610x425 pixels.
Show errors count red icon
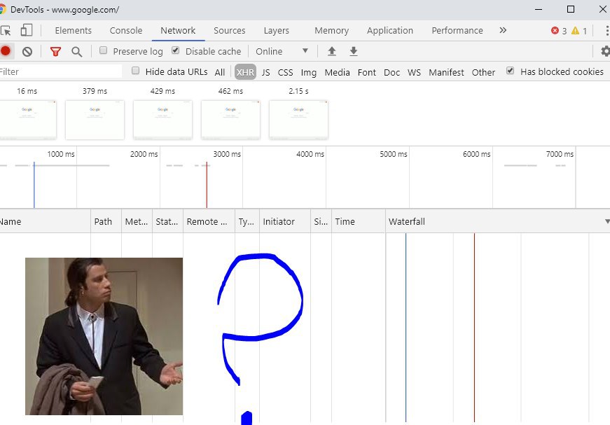555,30
